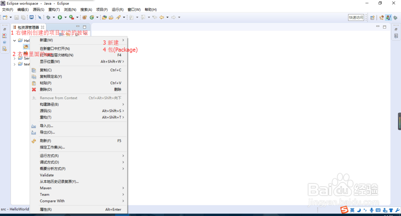Open the 文件(F) menu
The width and height of the screenshot is (401, 216).
[x=7, y=10]
